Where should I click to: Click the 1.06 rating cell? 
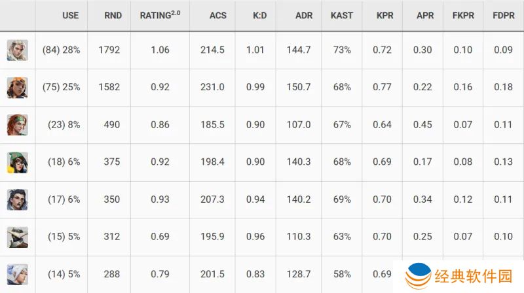click(x=160, y=50)
